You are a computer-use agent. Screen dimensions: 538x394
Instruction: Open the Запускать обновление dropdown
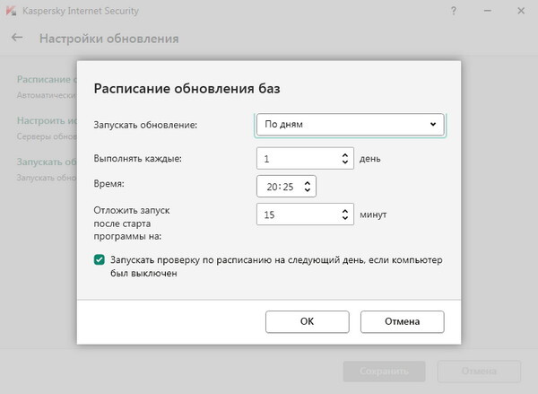point(350,125)
